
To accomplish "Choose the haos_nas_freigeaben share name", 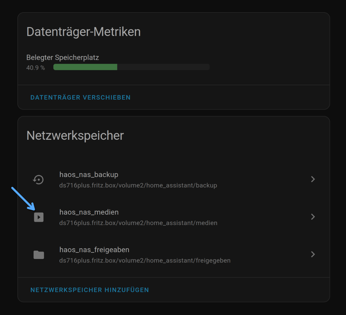I will [94, 250].
